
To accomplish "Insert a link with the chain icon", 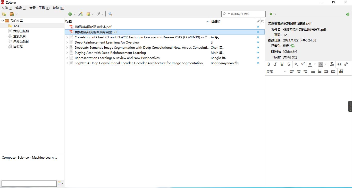I will [x=346, y=64].
